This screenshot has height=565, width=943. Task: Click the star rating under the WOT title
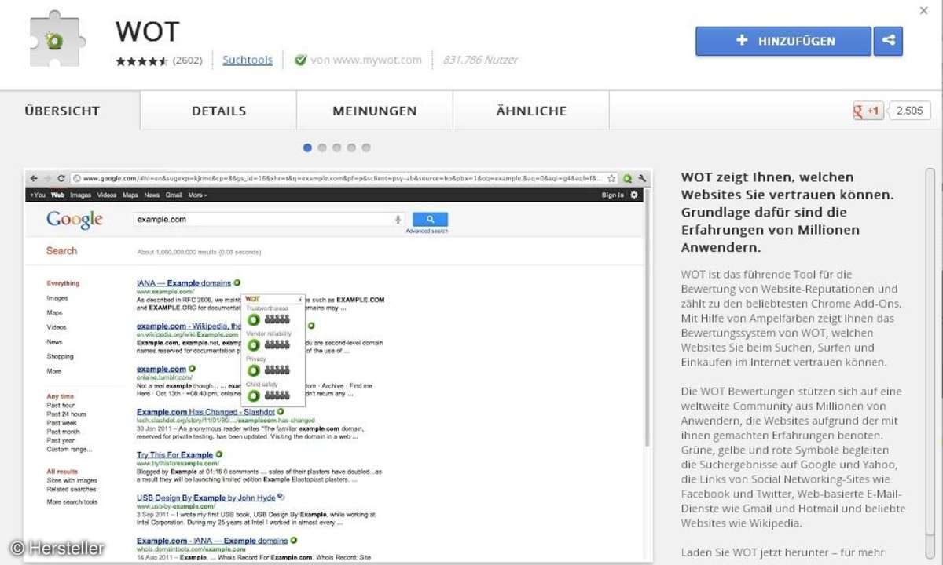pyautogui.click(x=141, y=60)
